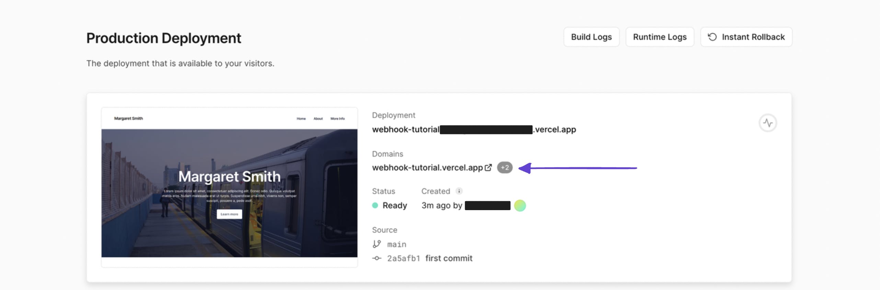Screen dimensions: 880x290
Task: Select the main branch name
Action: click(x=397, y=244)
